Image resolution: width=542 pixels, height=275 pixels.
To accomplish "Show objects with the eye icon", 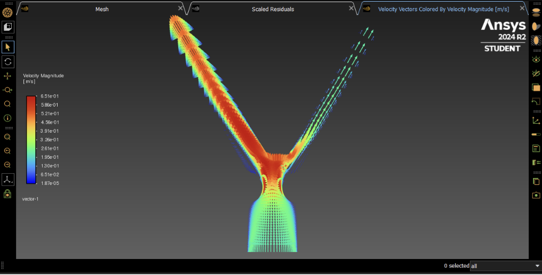I will pyautogui.click(x=536, y=59).
